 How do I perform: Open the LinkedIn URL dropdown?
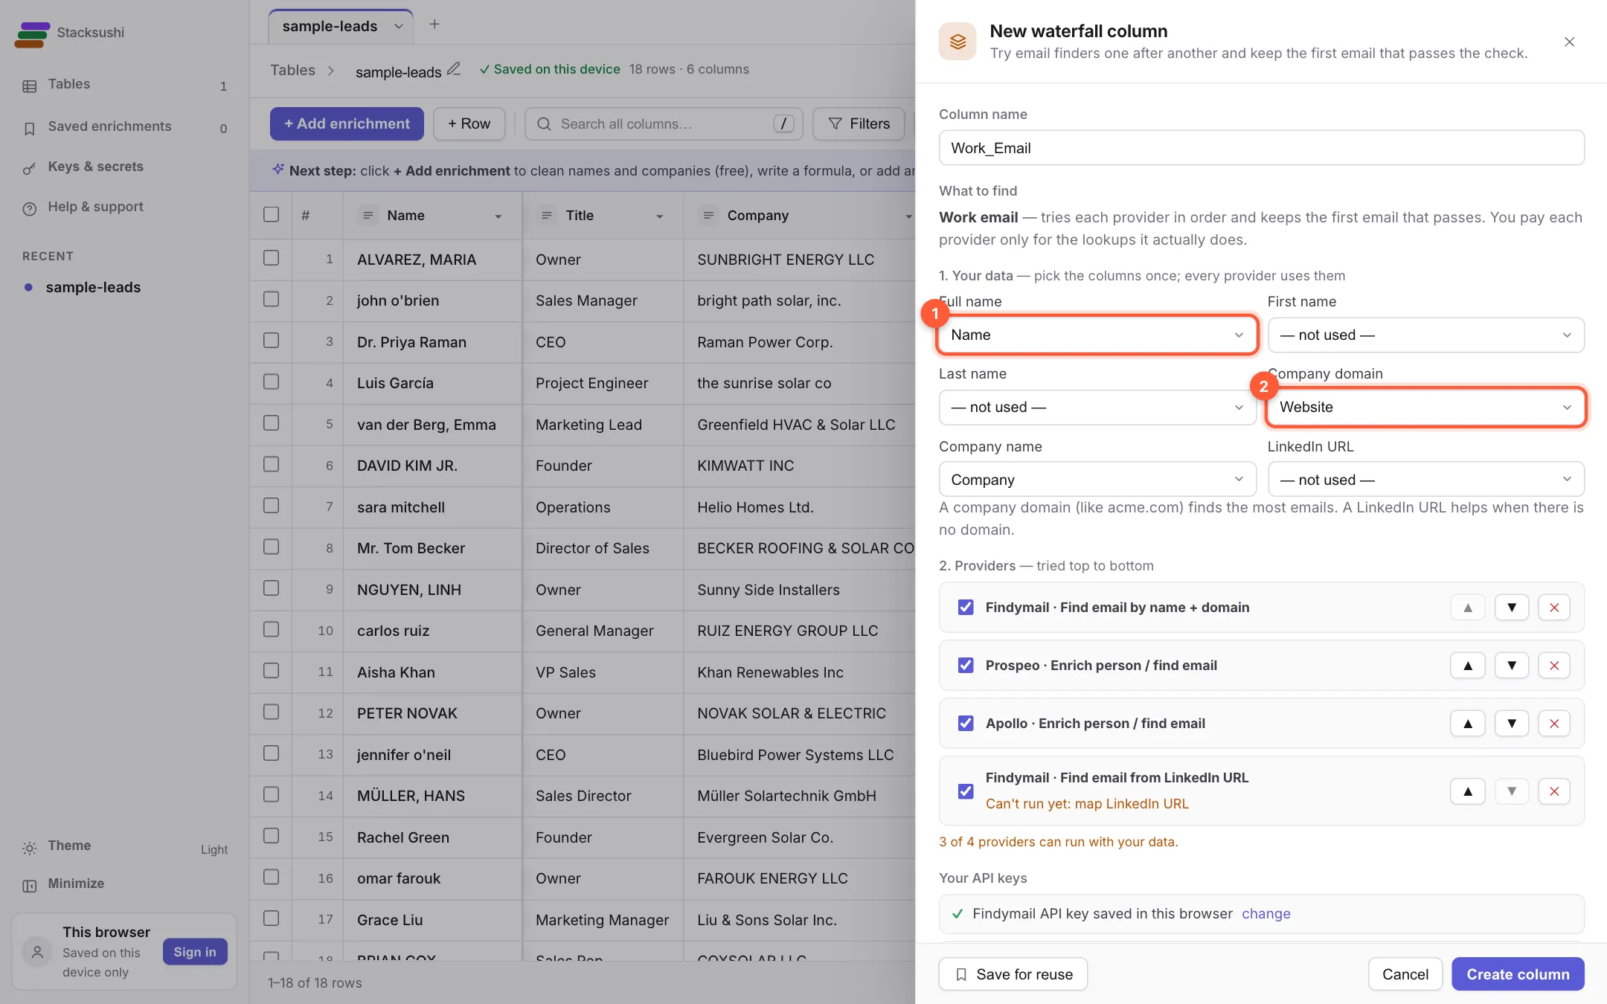pos(1425,480)
